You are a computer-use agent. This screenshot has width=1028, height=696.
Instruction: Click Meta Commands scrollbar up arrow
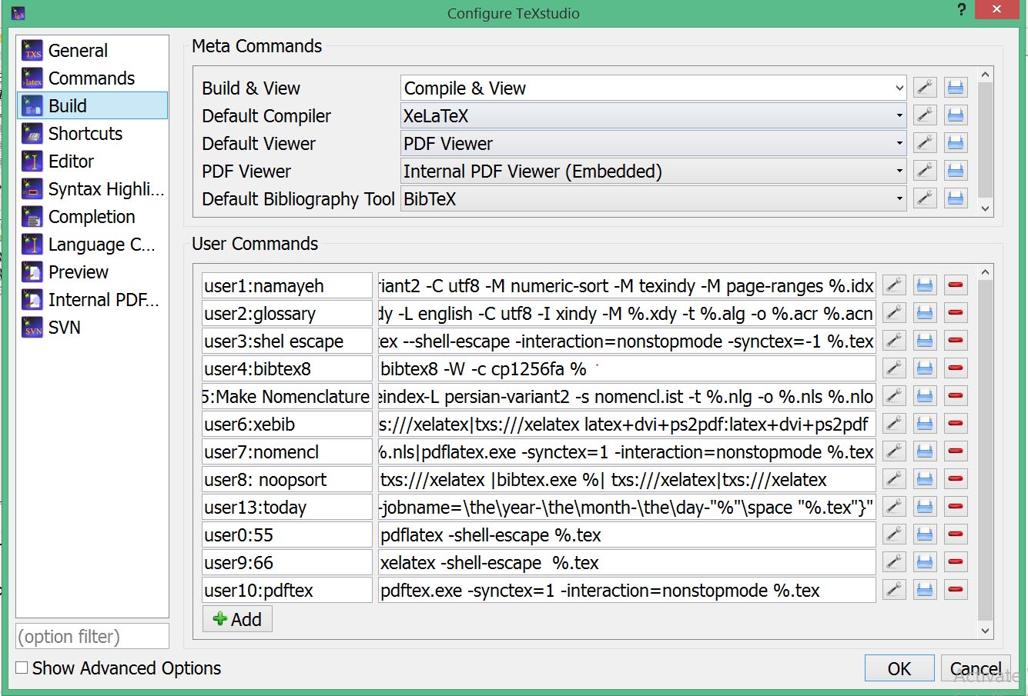click(x=985, y=75)
